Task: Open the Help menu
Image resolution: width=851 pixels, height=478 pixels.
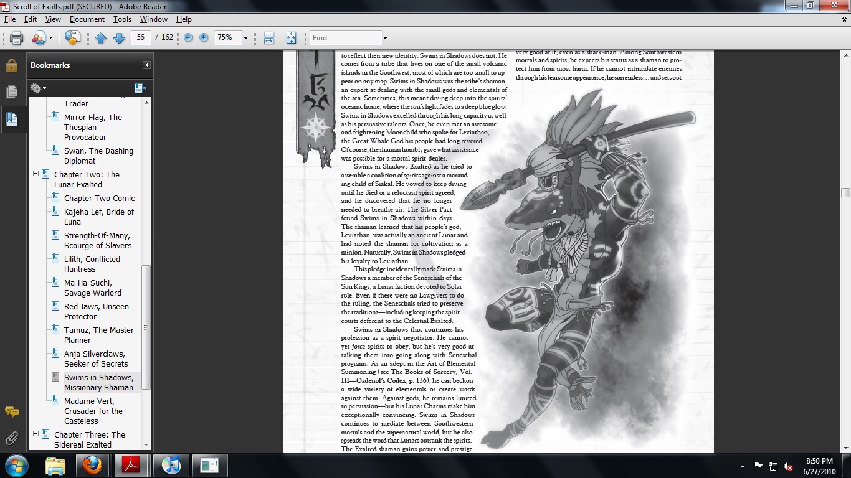Action: pos(184,19)
